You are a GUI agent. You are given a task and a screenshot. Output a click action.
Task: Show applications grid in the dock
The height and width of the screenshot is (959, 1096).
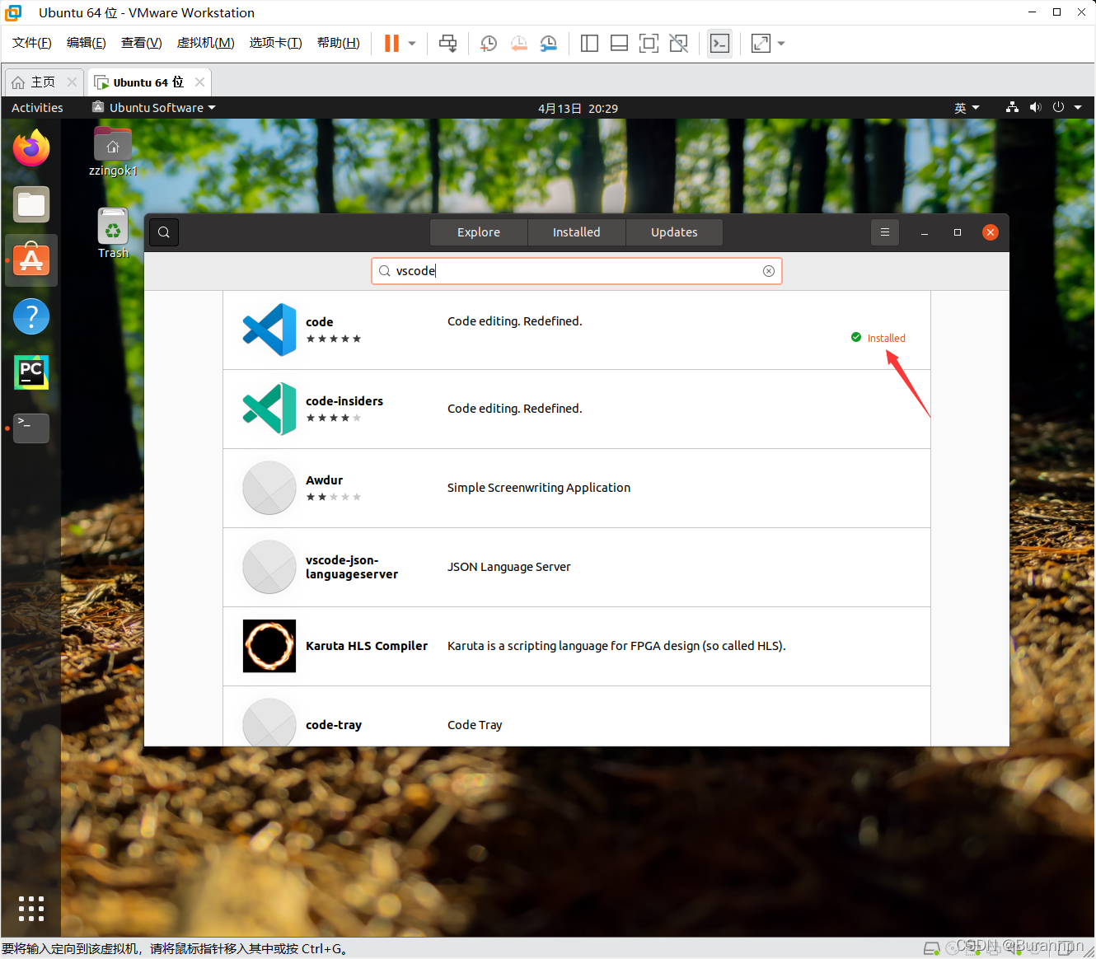click(31, 909)
